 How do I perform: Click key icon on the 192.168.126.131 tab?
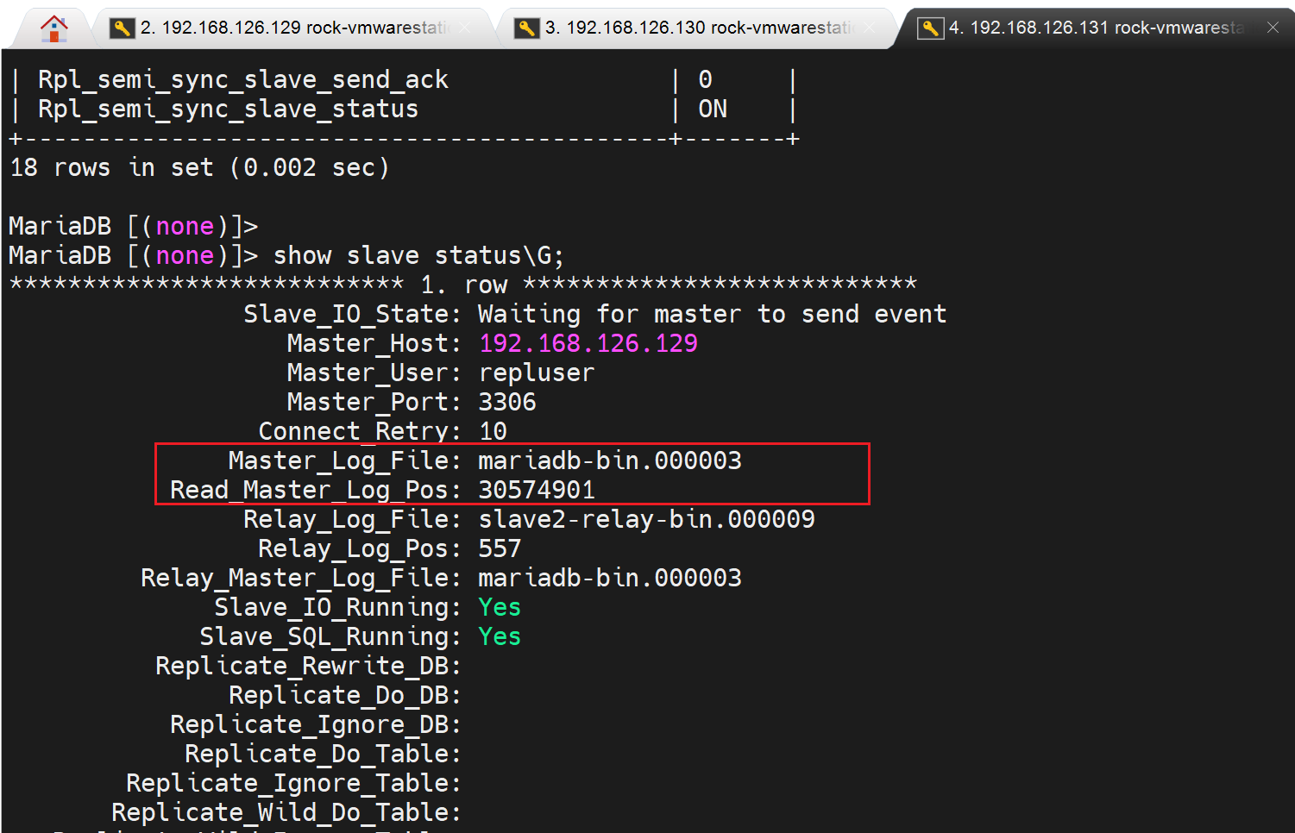pyautogui.click(x=930, y=28)
